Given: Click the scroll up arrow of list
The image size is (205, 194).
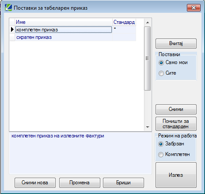Looking at the screenshot, I should coord(148,23).
